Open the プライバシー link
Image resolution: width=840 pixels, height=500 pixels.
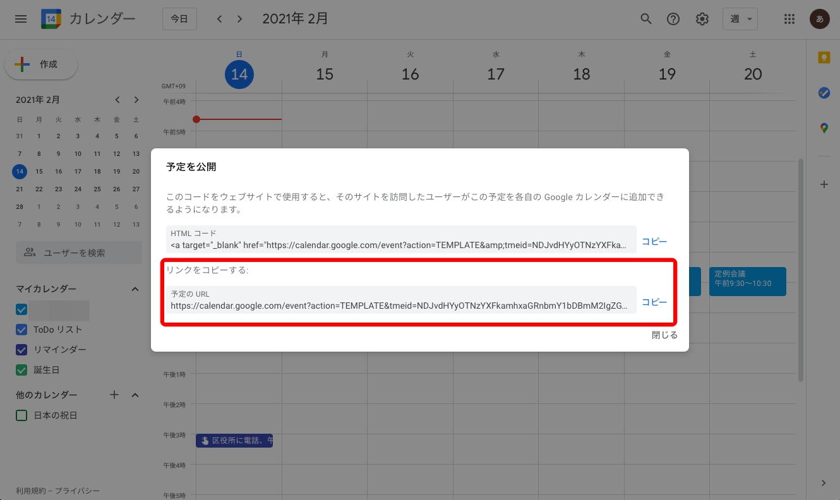(78, 491)
